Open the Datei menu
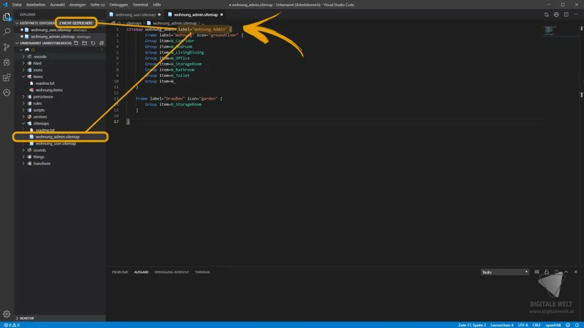 tap(17, 5)
